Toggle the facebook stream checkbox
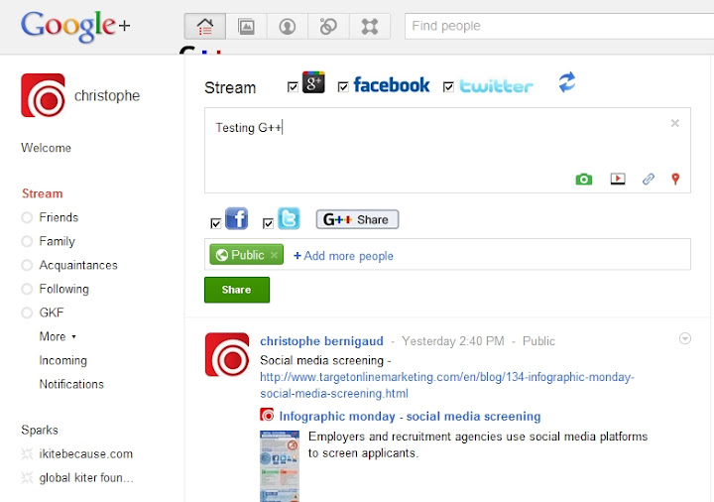The width and height of the screenshot is (714, 502). click(x=343, y=86)
